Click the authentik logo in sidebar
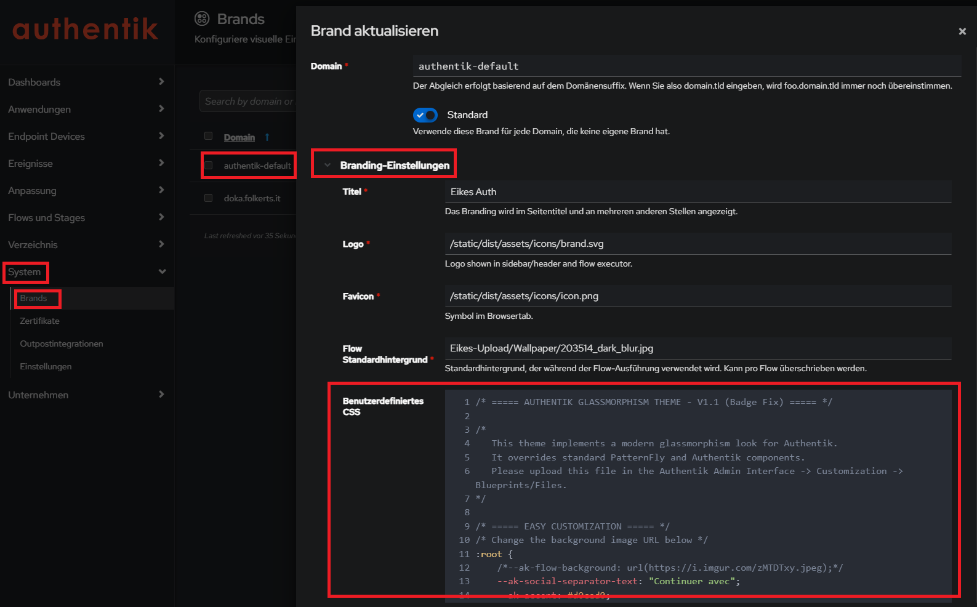 click(85, 29)
